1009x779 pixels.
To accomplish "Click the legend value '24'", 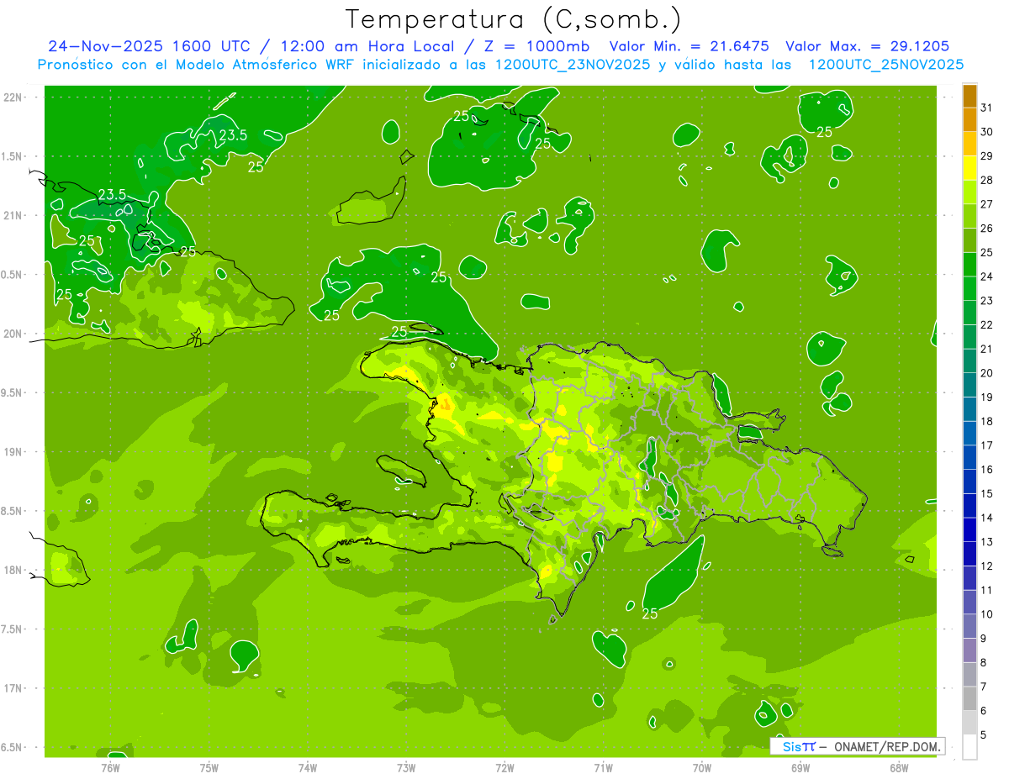I will click(x=987, y=276).
